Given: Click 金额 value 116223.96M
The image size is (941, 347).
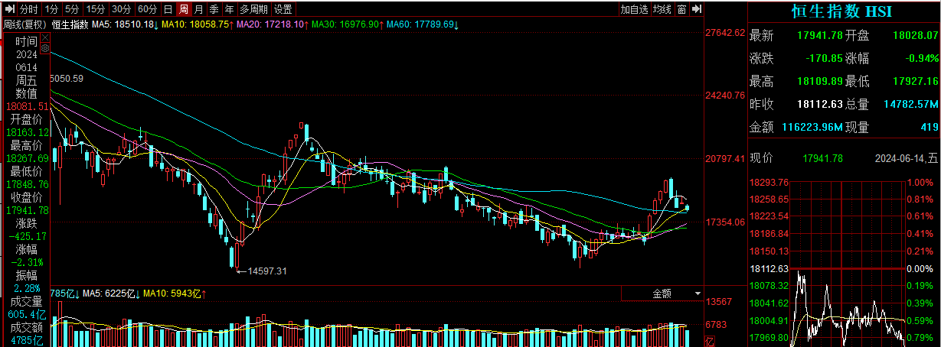Looking at the screenshot, I should (812, 128).
